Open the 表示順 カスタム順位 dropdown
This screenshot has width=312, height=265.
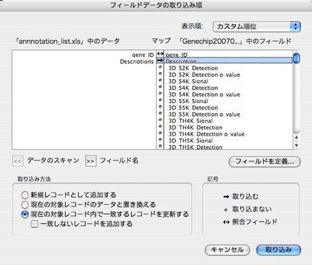(x=256, y=26)
